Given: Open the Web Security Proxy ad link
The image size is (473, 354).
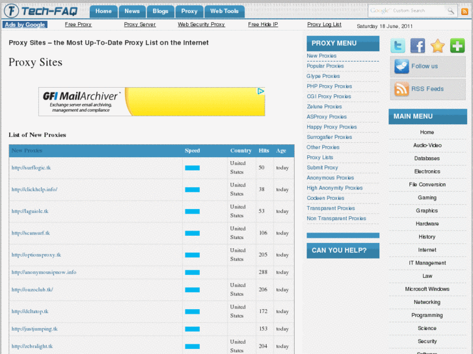Looking at the screenshot, I should (201, 25).
